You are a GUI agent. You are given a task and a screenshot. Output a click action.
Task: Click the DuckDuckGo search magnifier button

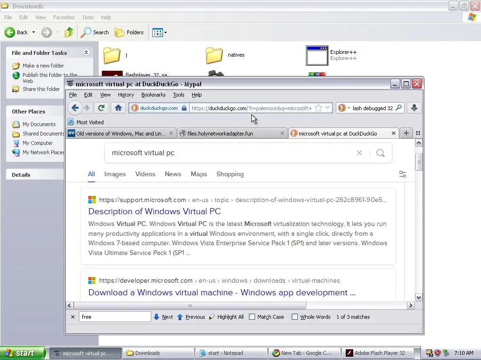click(x=380, y=153)
